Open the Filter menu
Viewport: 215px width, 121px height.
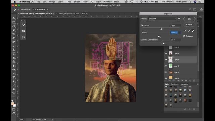(x=85, y=2)
